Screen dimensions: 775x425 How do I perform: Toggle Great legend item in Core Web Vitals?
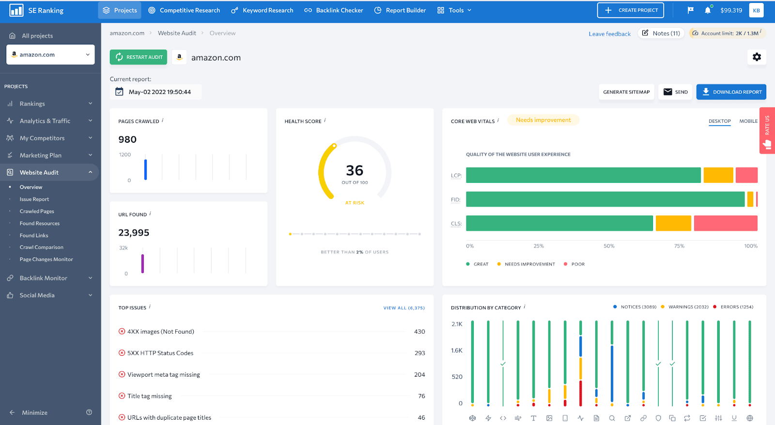pos(477,264)
